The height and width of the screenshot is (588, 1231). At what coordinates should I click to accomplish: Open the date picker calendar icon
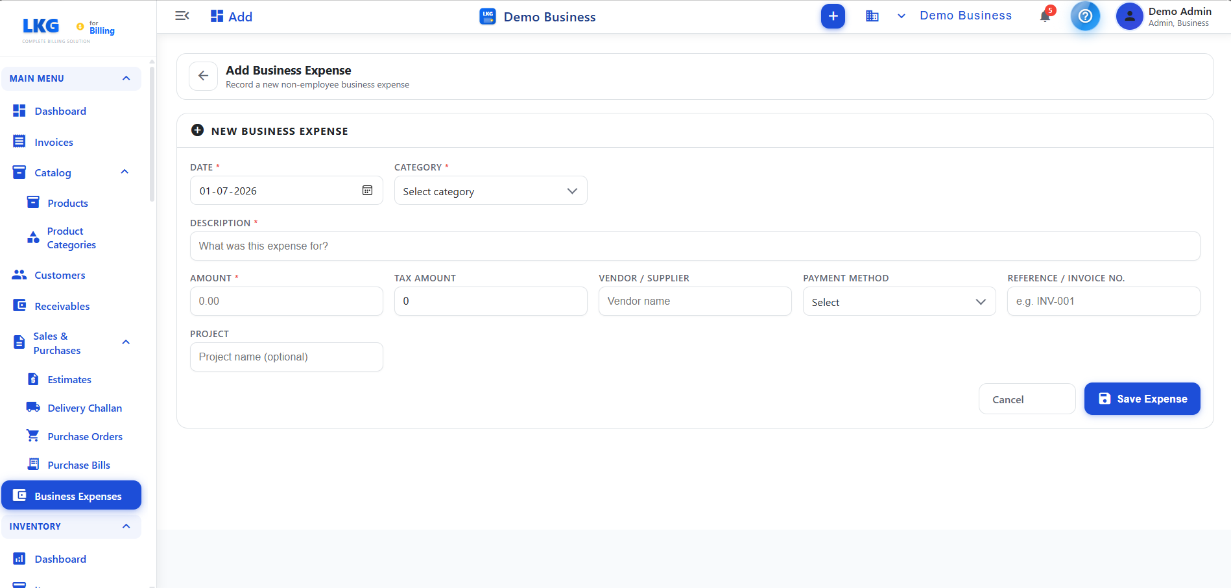point(367,191)
